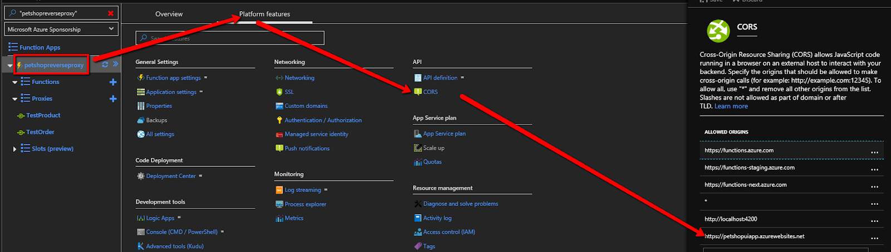This screenshot has height=252, width=891.
Task: Refresh the petshopreverseproxy function app
Action: tap(105, 65)
